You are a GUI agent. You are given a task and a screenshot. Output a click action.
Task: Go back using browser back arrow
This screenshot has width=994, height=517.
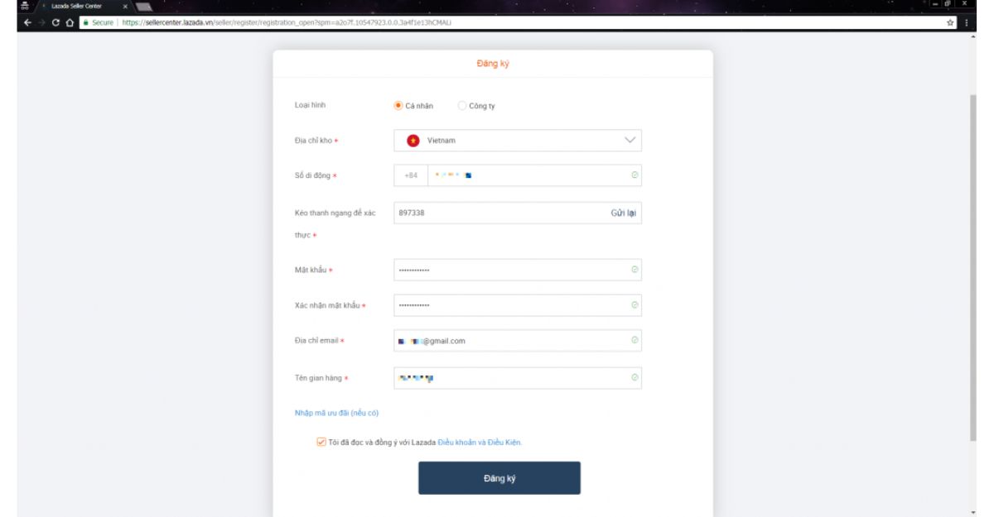click(x=28, y=22)
